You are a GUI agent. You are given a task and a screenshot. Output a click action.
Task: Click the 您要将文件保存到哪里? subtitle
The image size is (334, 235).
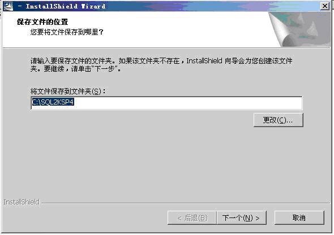pos(67,32)
